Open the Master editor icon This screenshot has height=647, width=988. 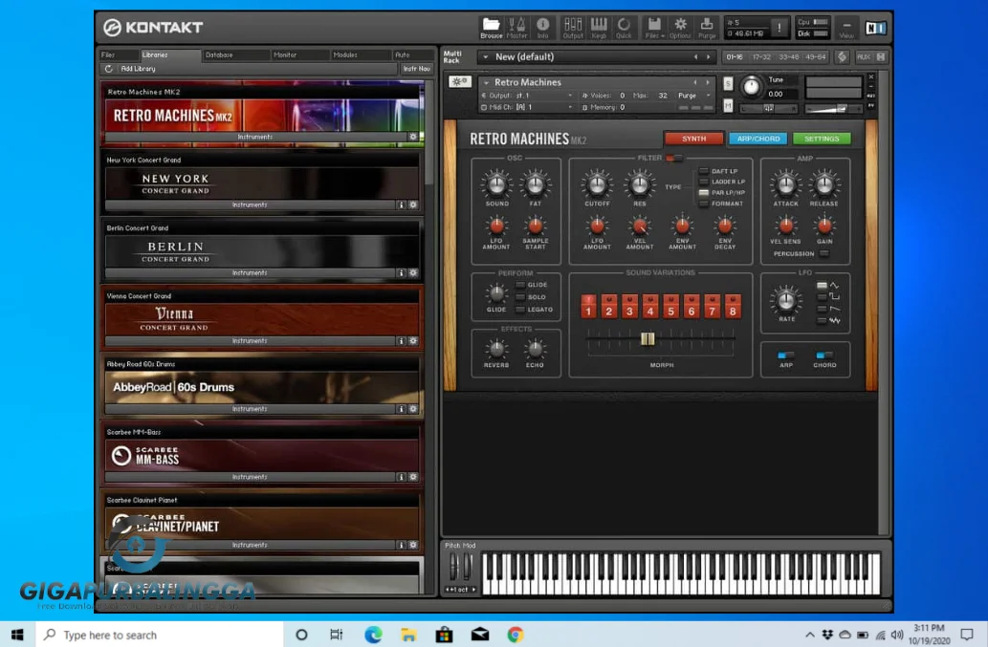[516, 27]
